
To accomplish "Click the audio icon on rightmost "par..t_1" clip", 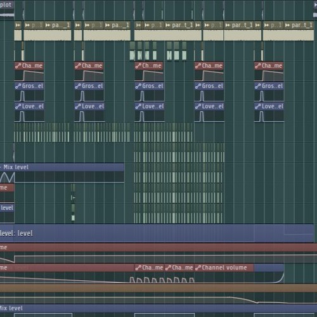I will pyautogui.click(x=287, y=25).
